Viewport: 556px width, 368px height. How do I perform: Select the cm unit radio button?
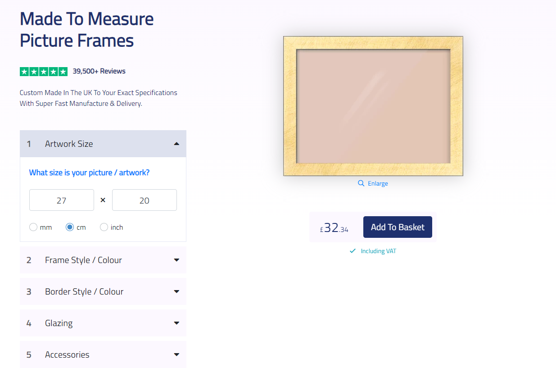tap(70, 227)
